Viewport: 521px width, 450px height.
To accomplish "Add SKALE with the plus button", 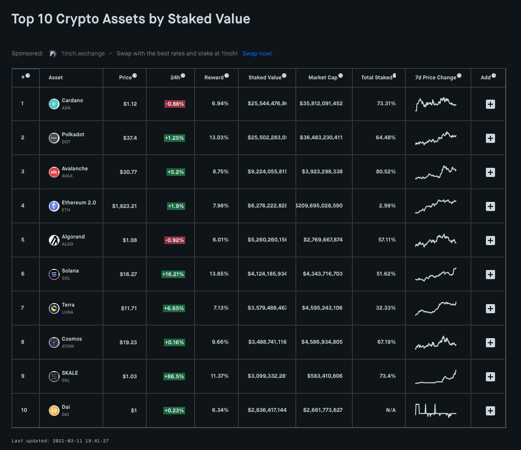I will pos(490,376).
